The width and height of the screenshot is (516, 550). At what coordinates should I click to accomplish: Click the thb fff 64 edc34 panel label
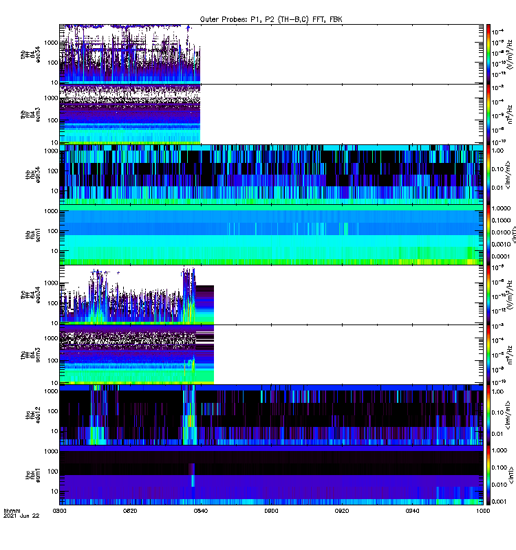pyautogui.click(x=30, y=54)
